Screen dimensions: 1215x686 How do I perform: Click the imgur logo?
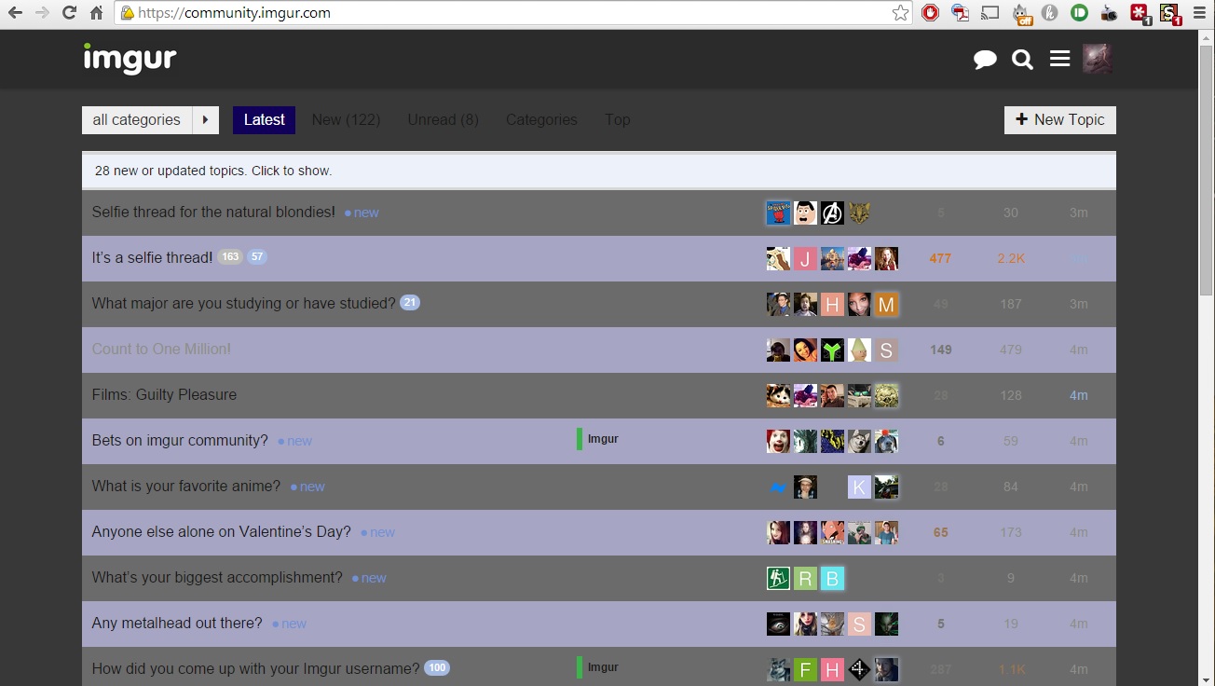pyautogui.click(x=130, y=59)
